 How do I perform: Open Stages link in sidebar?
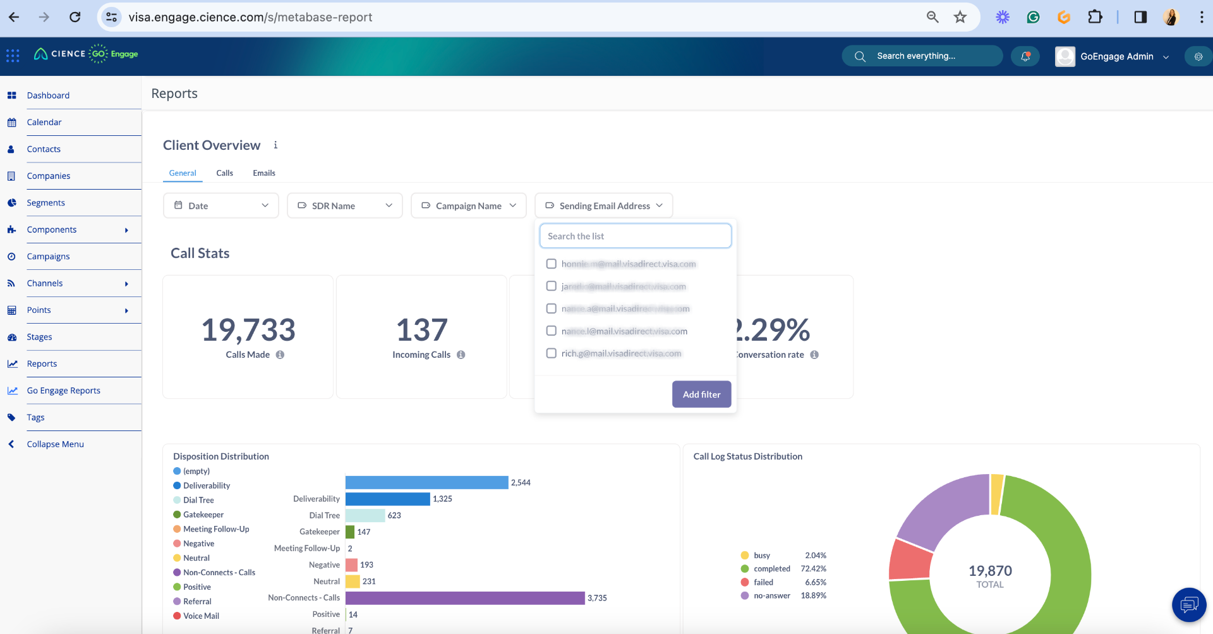[39, 338]
